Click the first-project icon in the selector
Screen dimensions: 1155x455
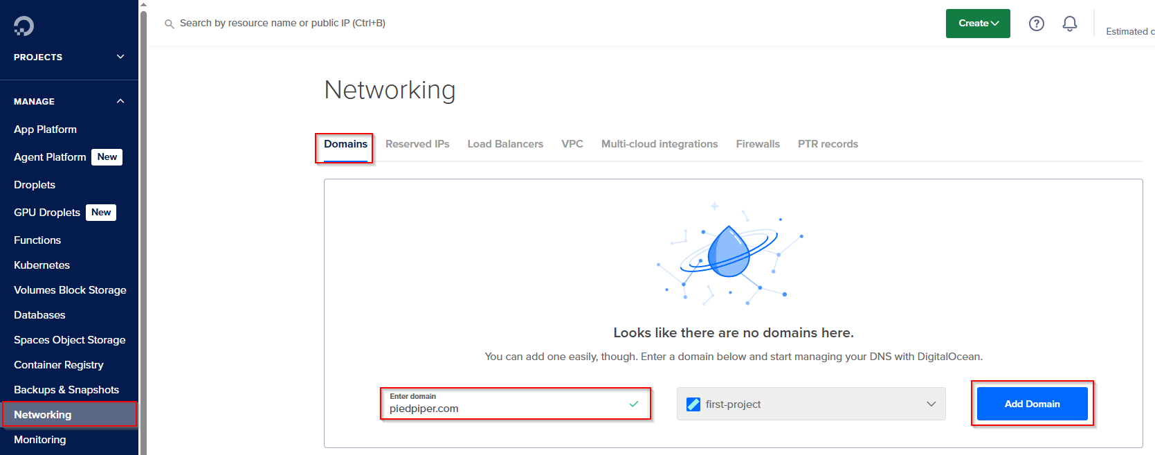click(693, 404)
